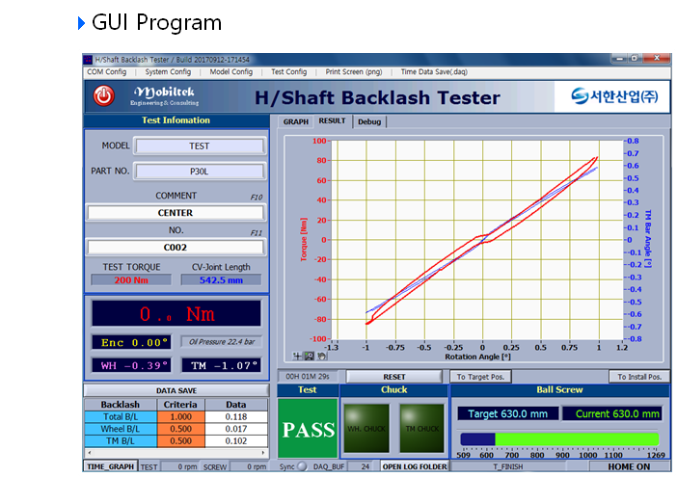The height and width of the screenshot is (477, 677).
Task: Click the Total B/L row label
Action: (121, 416)
